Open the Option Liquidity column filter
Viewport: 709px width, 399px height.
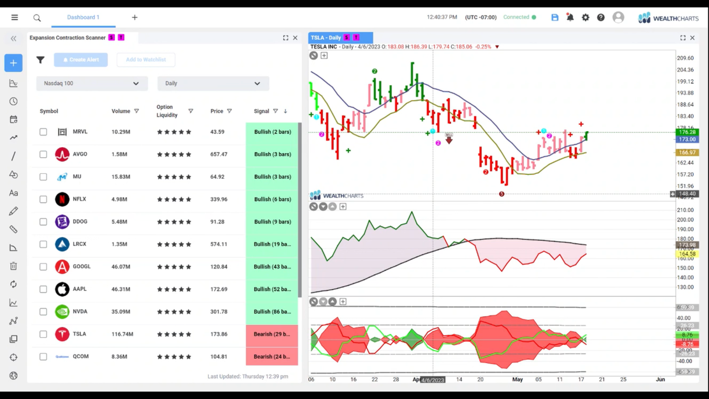click(x=191, y=111)
